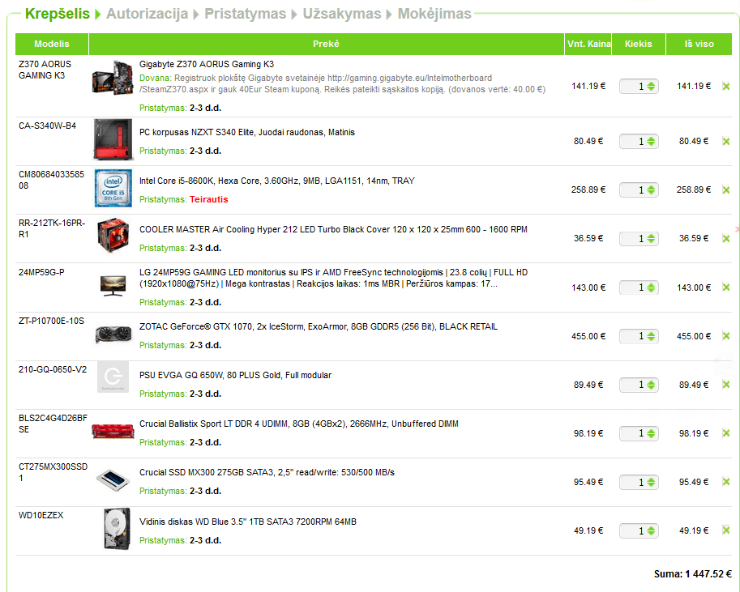Go to the Krepšelis checkout step
The height and width of the screenshot is (592, 740).
coord(57,14)
